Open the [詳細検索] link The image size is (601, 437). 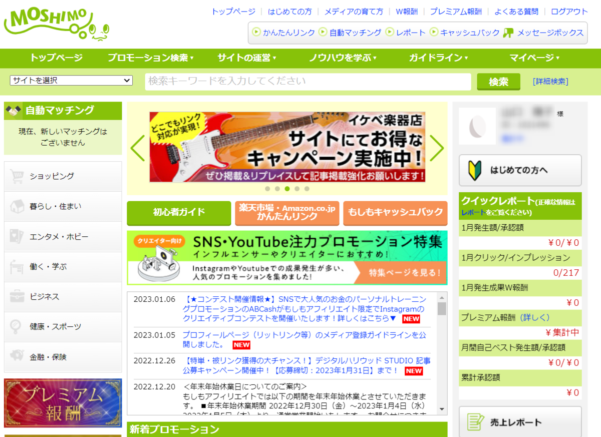click(550, 82)
